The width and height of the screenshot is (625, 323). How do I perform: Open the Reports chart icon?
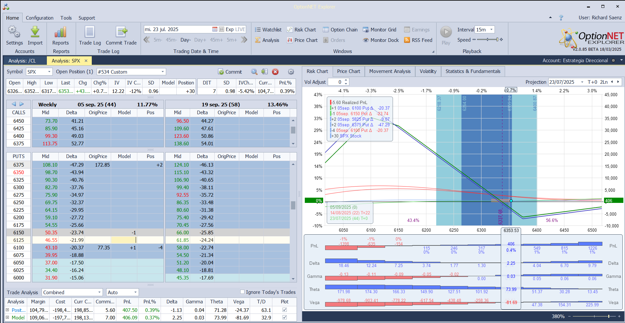point(60,32)
